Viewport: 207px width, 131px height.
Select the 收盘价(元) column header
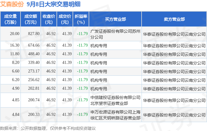click(x=49, y=19)
